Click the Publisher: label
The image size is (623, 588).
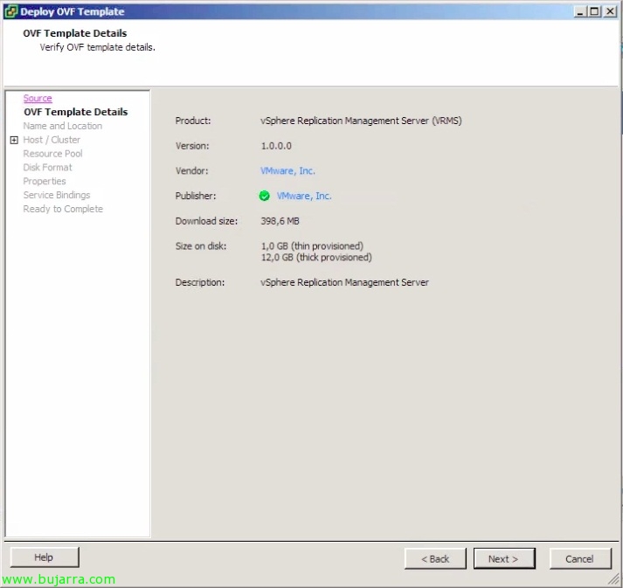[x=196, y=196]
